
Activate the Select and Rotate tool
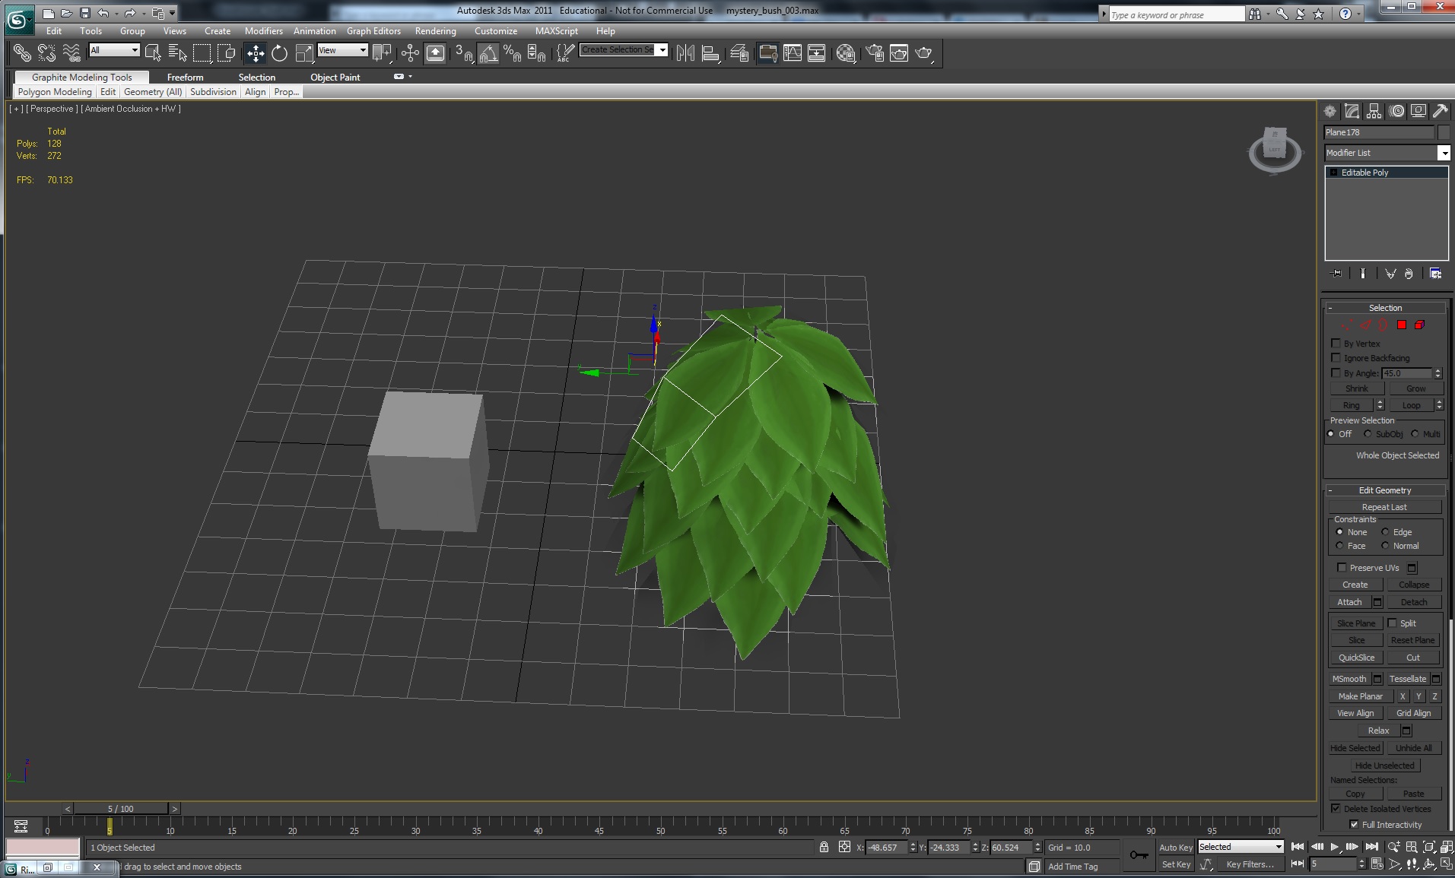pyautogui.click(x=280, y=52)
